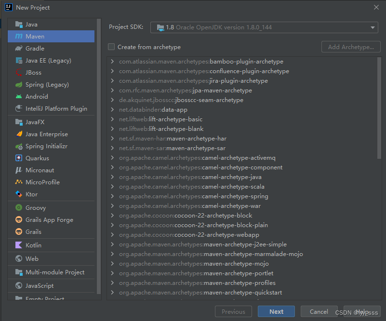Select maven-archetype-marmalade-mojo row text

tap(211, 254)
